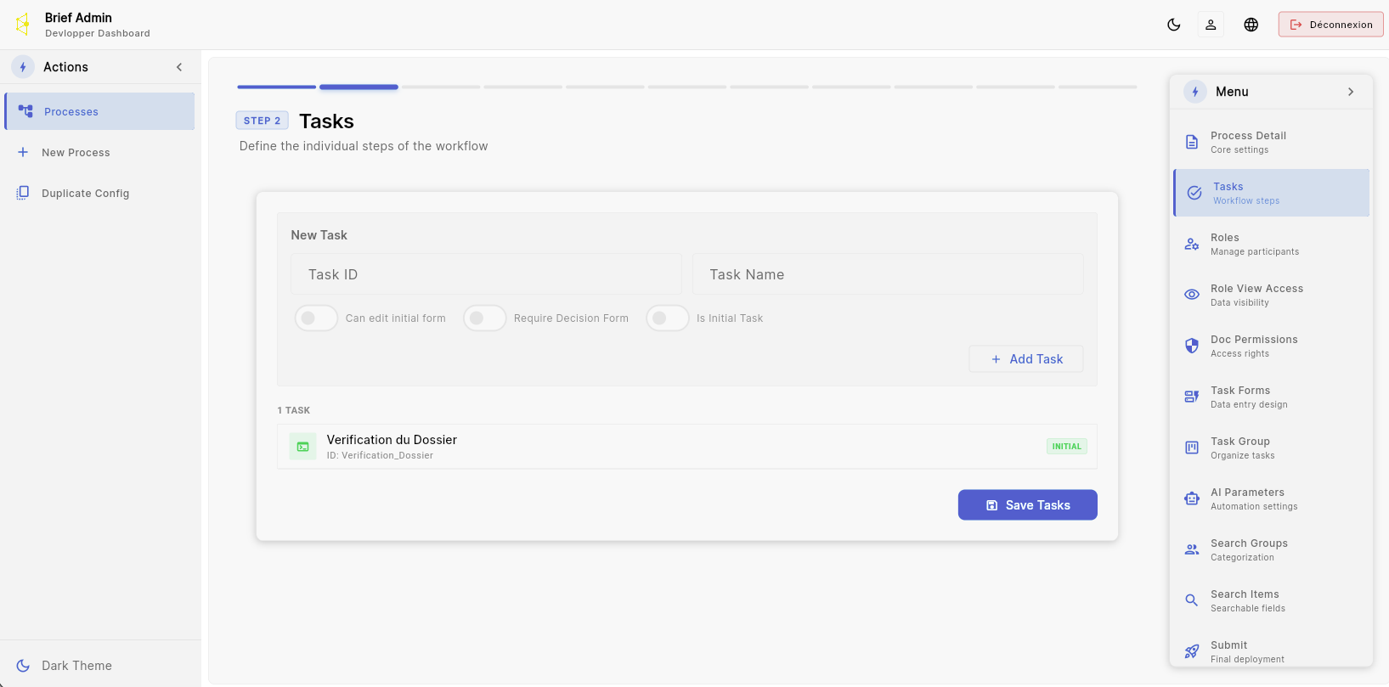Screen dimensions: 1389x687
Task: Focus the Task ID input field
Action: pos(486,274)
